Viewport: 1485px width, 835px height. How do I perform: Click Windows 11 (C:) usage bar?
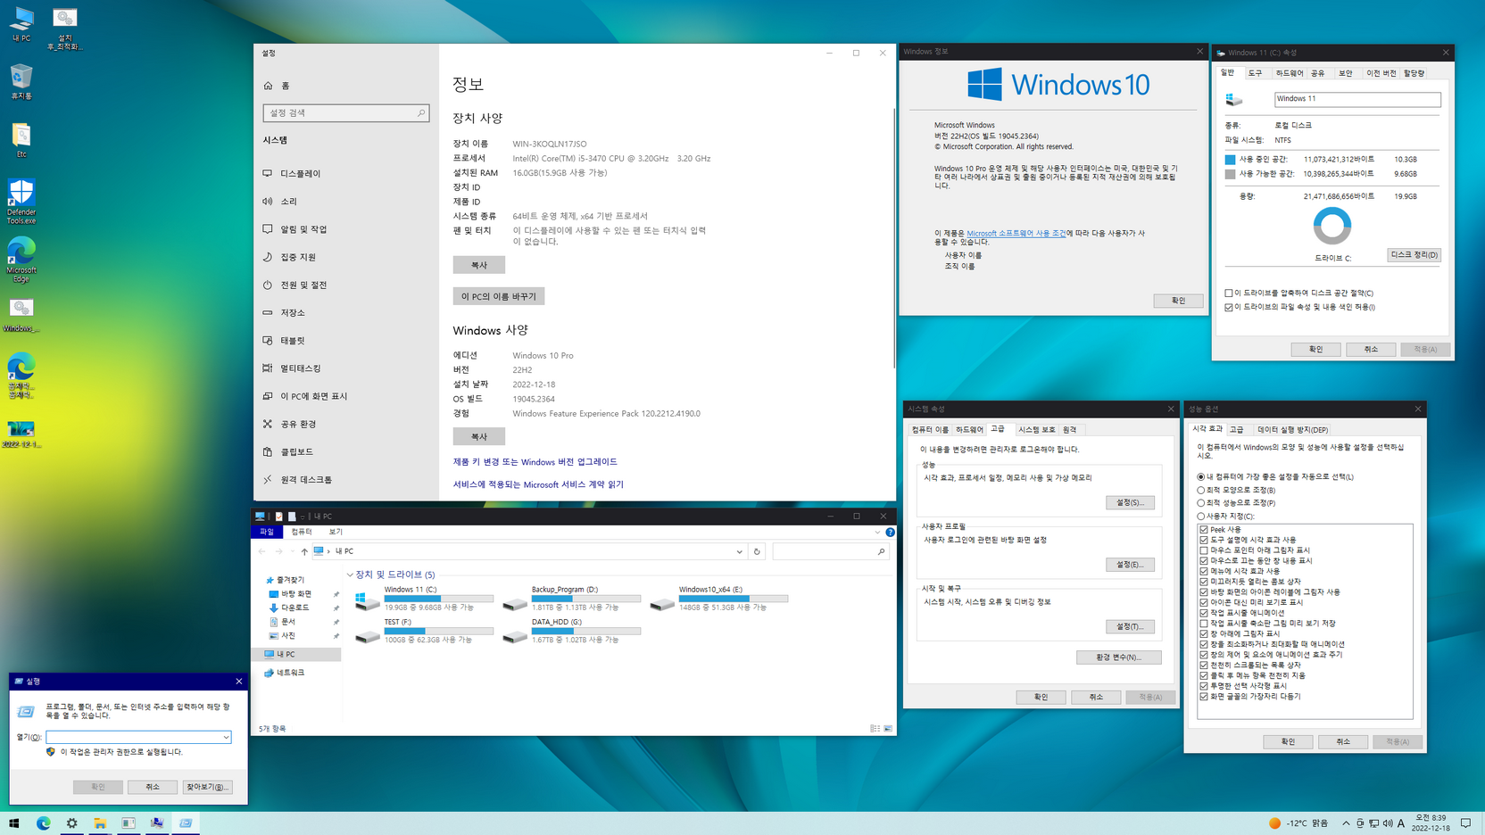click(438, 599)
